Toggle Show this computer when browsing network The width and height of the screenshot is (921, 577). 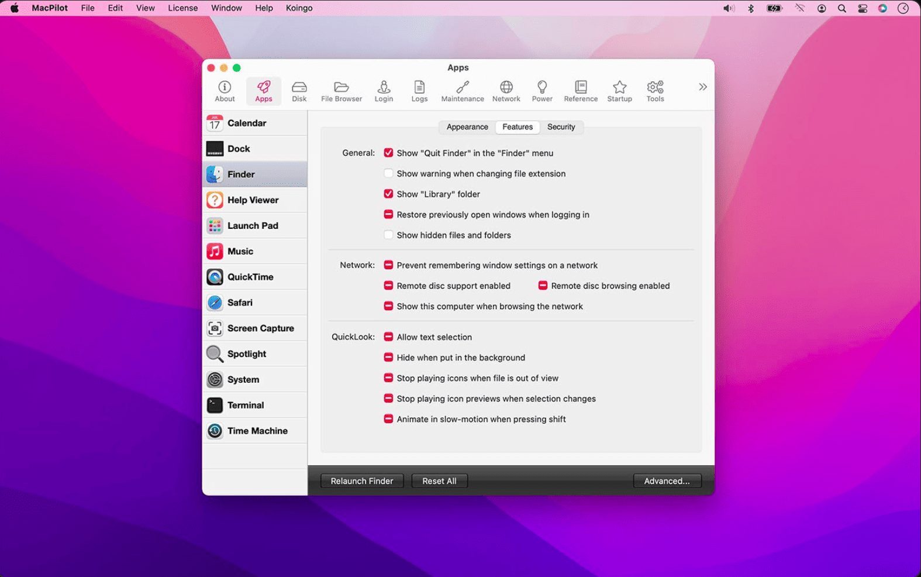pyautogui.click(x=388, y=306)
